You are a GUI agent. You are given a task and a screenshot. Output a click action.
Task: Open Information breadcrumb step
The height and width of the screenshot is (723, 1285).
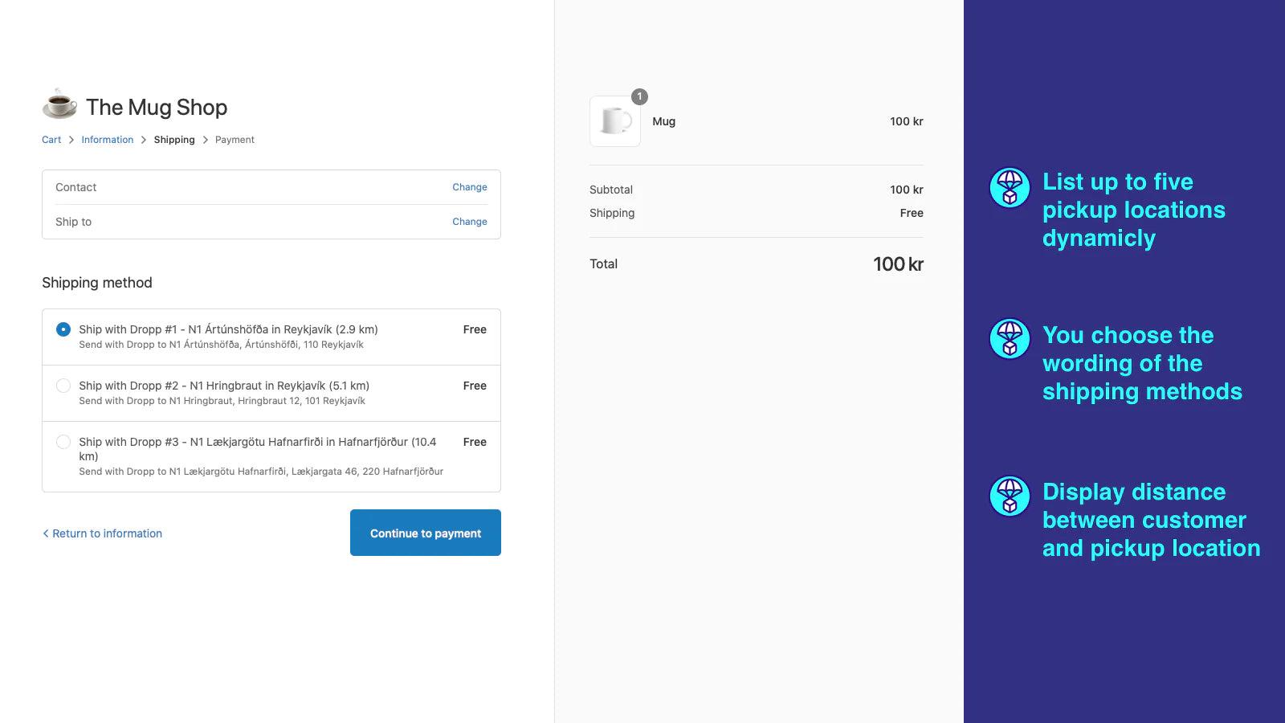107,140
